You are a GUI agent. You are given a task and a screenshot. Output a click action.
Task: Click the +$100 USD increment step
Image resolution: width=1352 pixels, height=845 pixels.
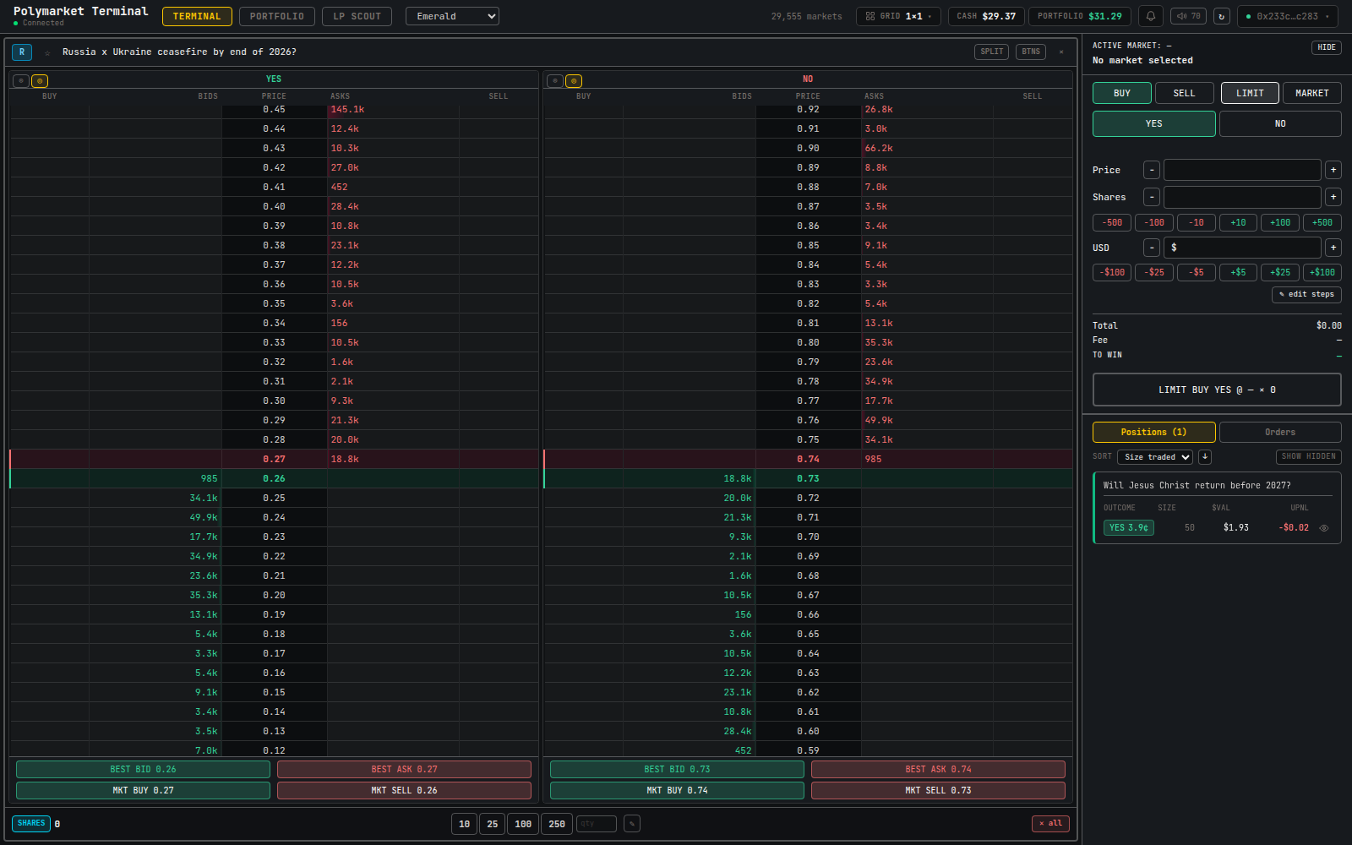pyautogui.click(x=1322, y=272)
